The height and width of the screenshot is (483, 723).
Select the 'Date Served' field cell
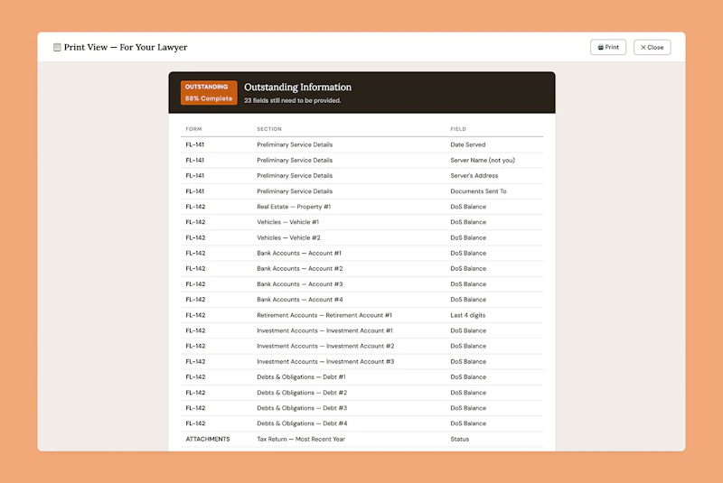[467, 144]
